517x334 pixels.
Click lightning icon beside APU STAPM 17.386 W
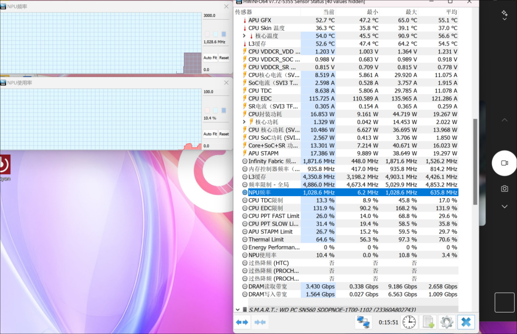point(245,153)
